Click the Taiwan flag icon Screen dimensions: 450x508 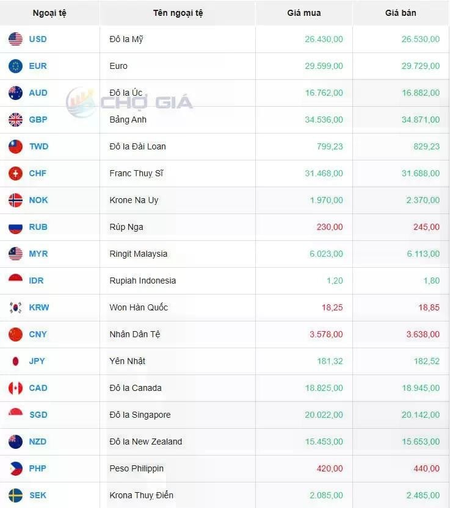coord(16,146)
